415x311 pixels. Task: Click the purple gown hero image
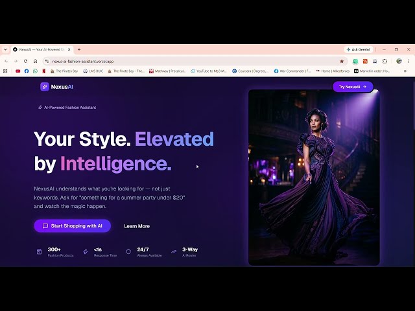tap(314, 178)
